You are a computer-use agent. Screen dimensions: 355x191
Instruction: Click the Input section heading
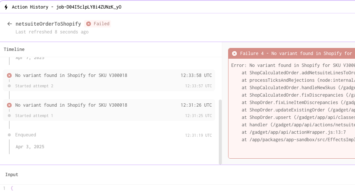12,175
